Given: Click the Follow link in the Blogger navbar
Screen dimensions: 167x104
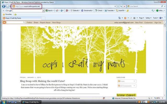Looking at the screenshot, I should pos(29,23).
